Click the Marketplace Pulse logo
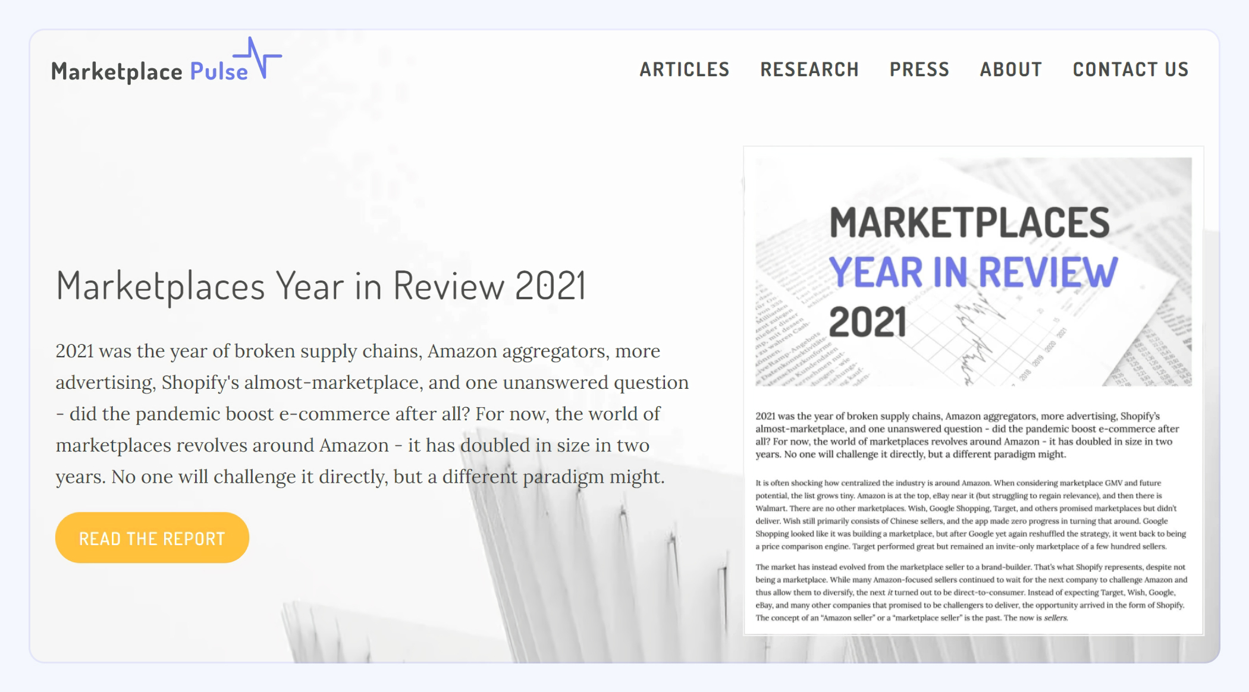The height and width of the screenshot is (692, 1249). (x=167, y=61)
